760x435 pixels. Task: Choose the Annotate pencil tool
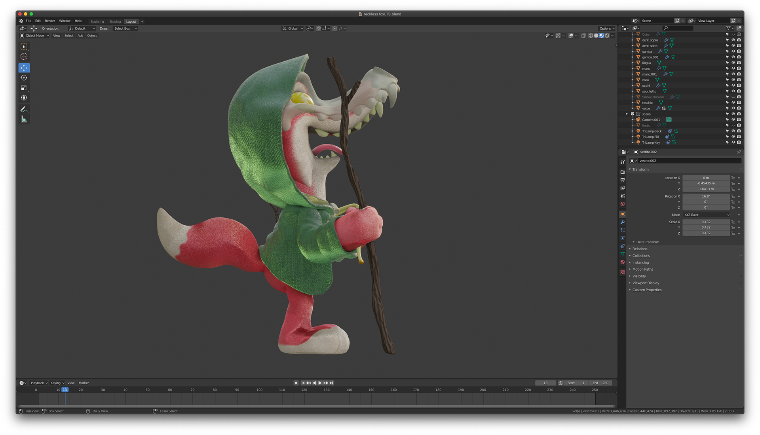click(x=24, y=109)
